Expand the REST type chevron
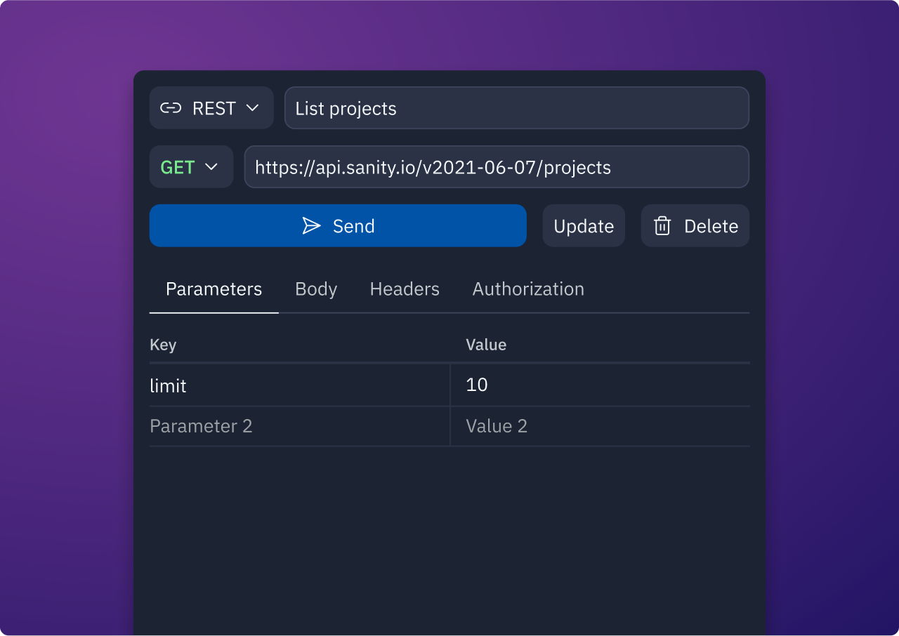 click(x=252, y=108)
